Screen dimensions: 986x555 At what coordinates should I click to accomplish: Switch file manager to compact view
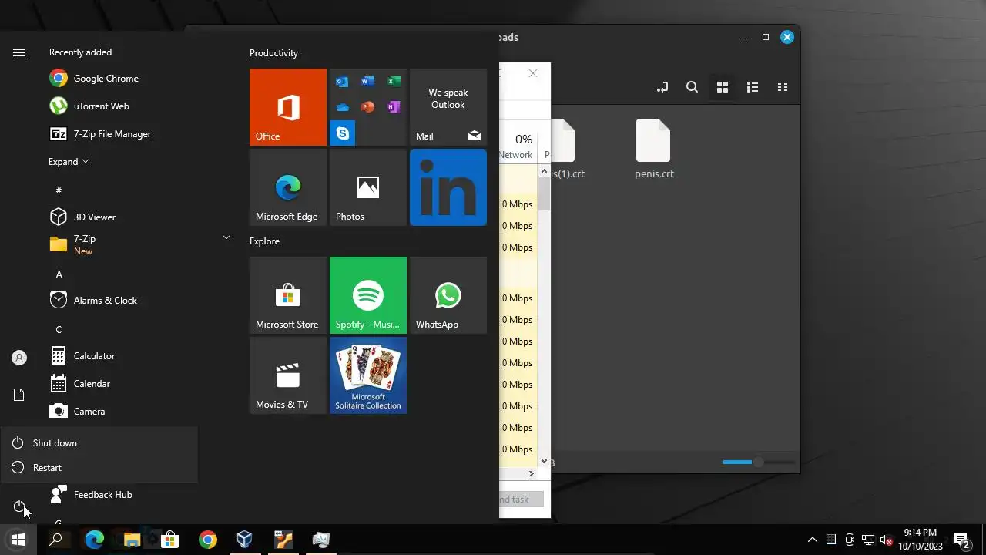click(783, 87)
